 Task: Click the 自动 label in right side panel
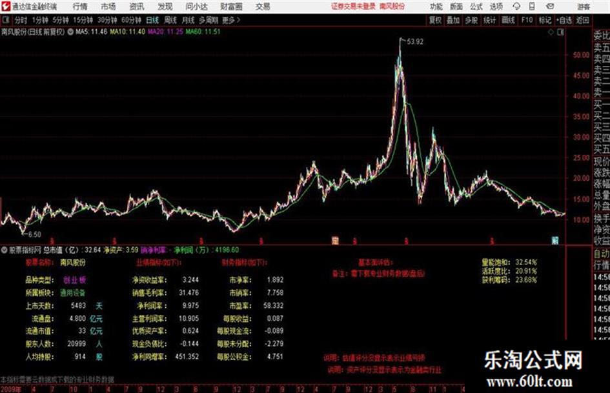coord(602,254)
